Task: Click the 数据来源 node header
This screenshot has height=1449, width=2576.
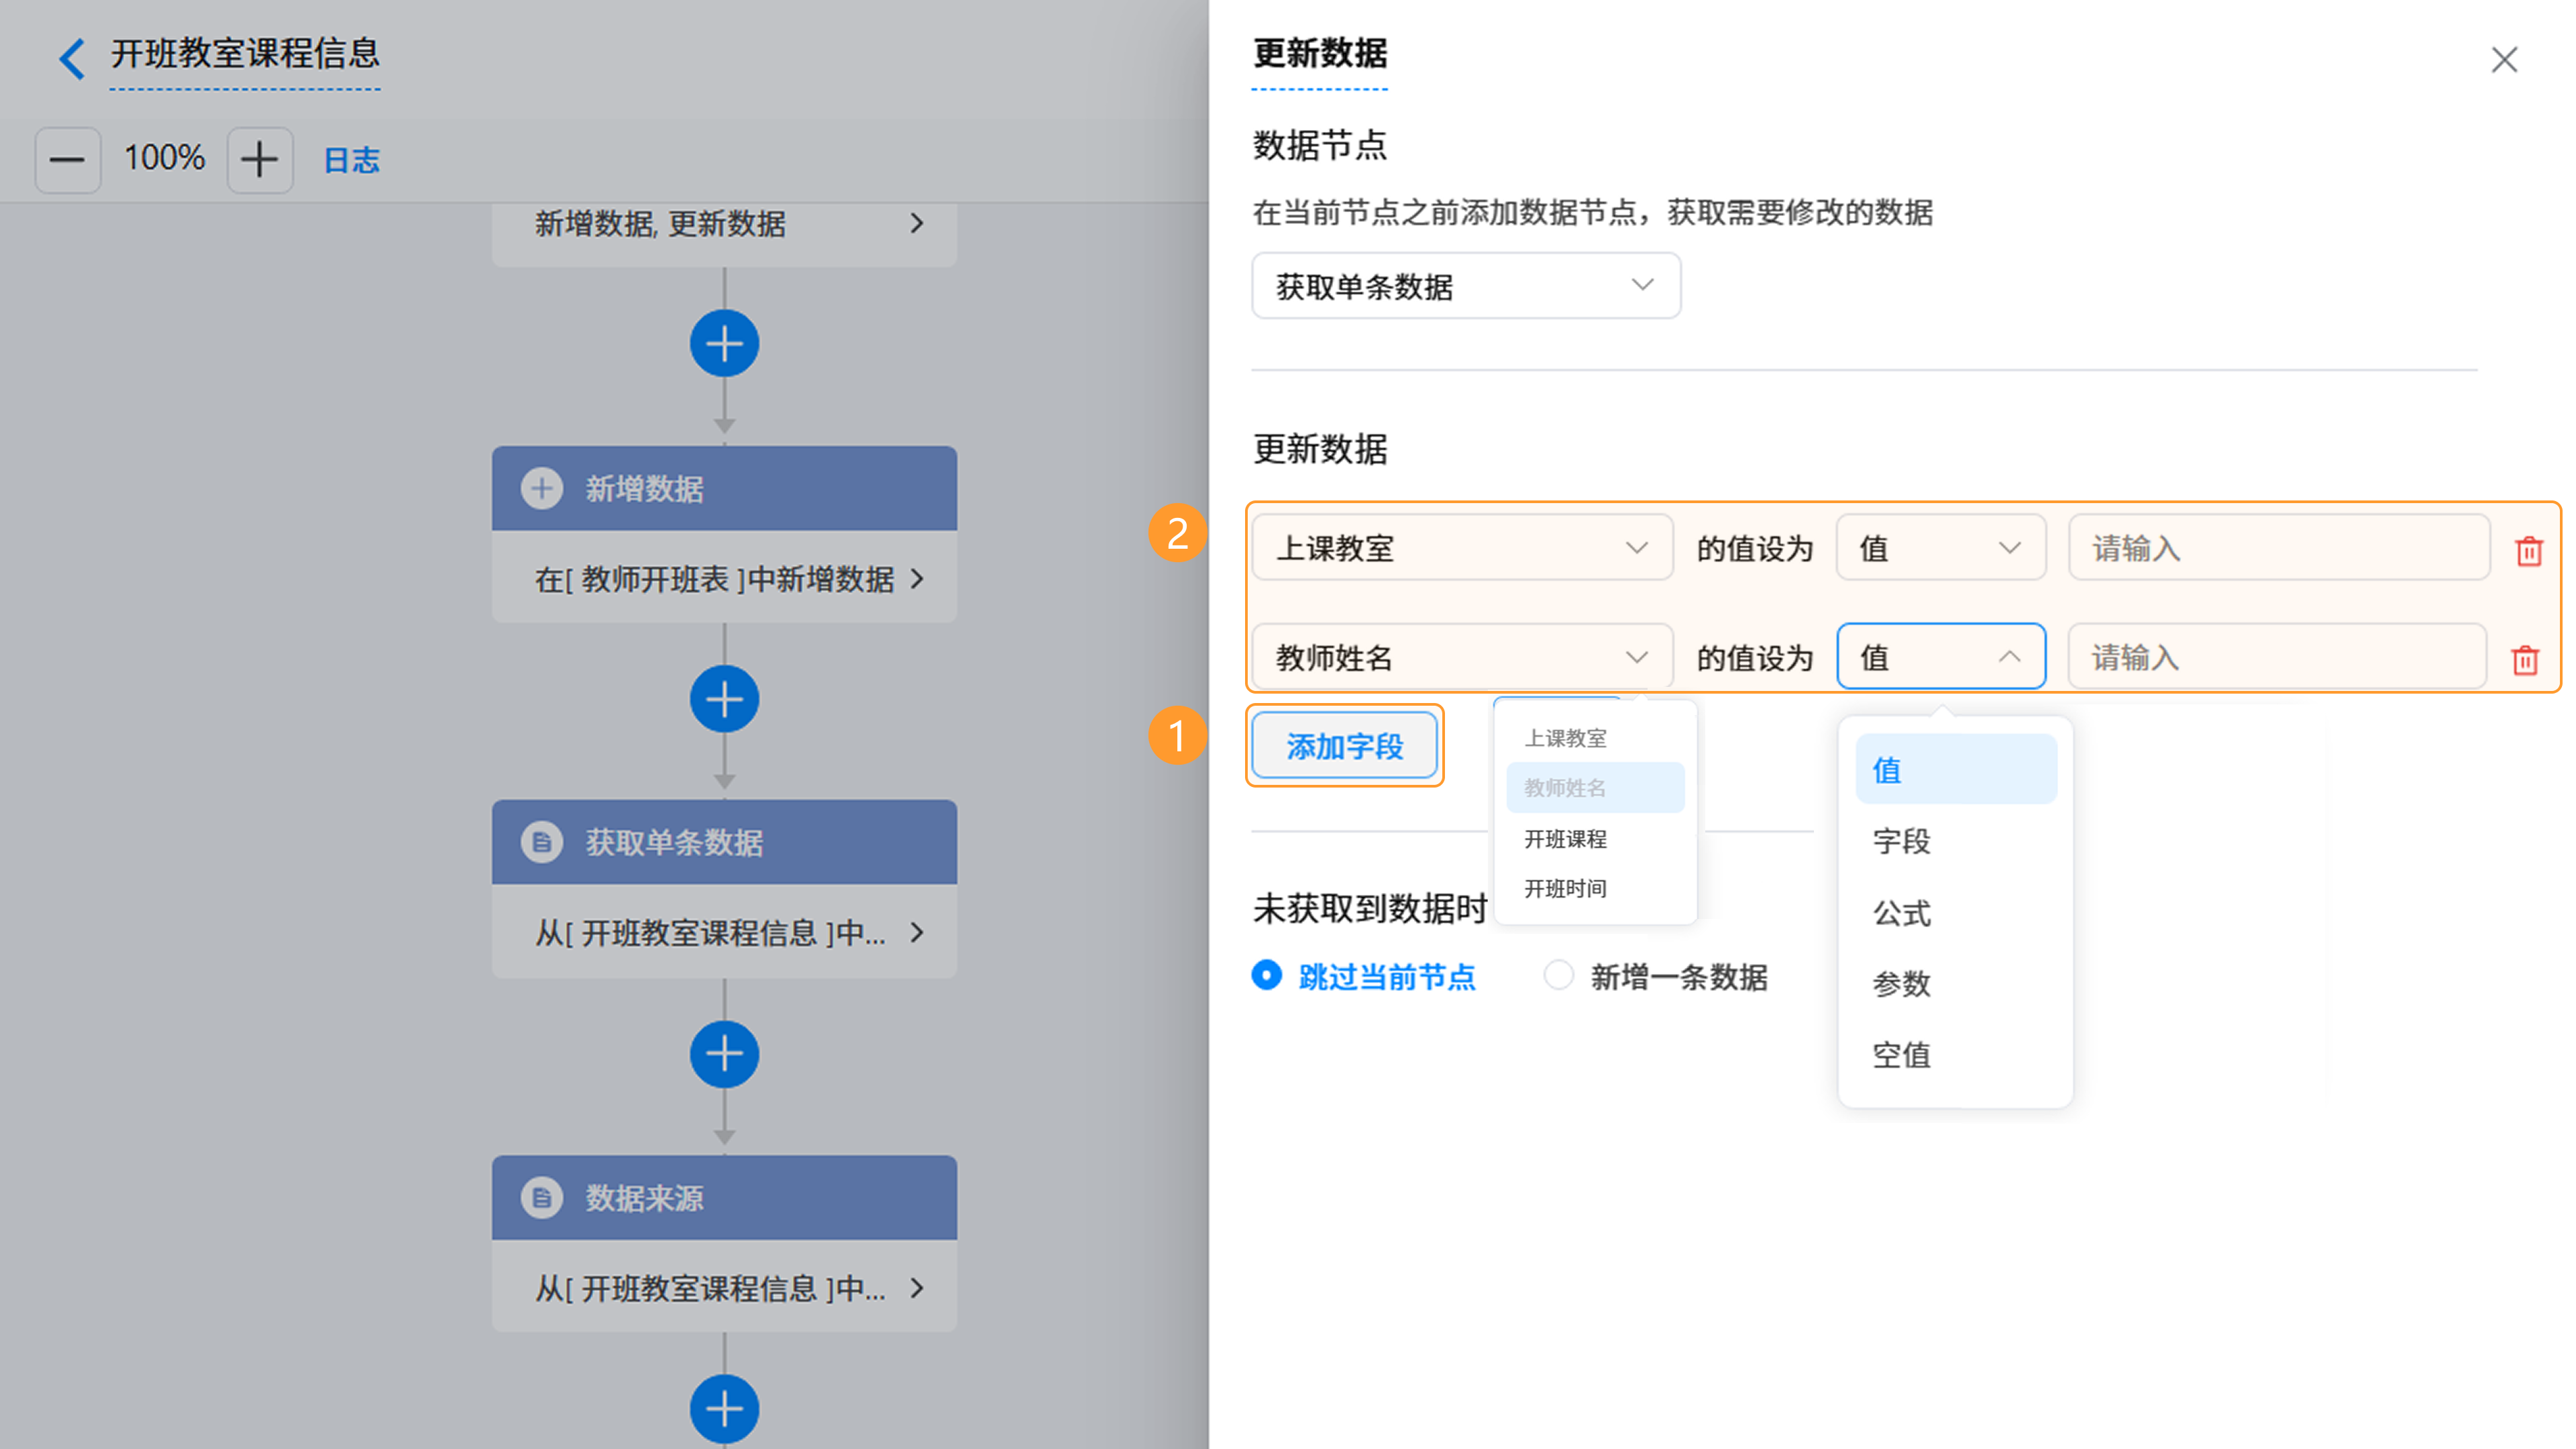Action: pyautogui.click(x=725, y=1198)
